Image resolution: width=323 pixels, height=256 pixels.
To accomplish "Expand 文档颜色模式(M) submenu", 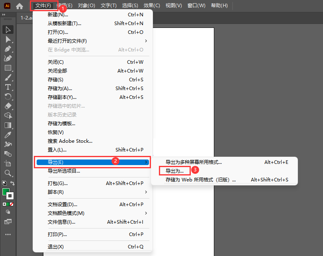I will pos(93,213).
